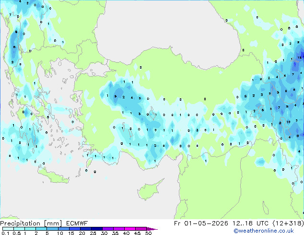The width and height of the screenshot is (304, 235).
Task: Click the '50' legend scale label
Action: tap(148, 233)
